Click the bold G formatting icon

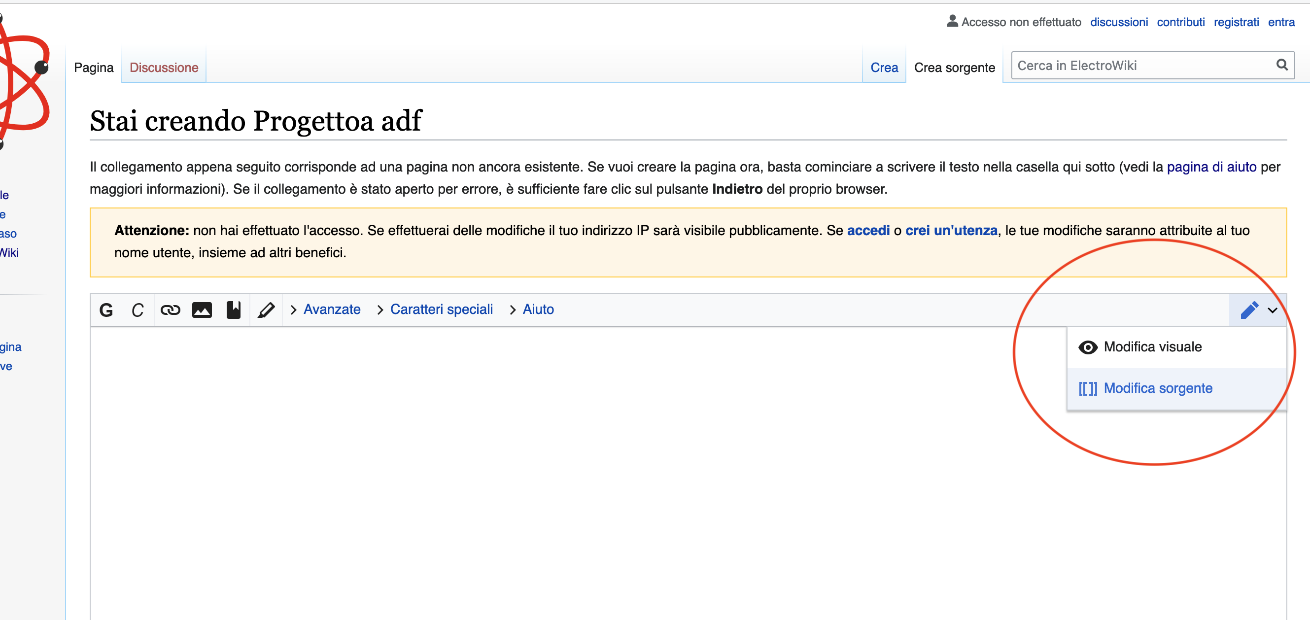106,310
